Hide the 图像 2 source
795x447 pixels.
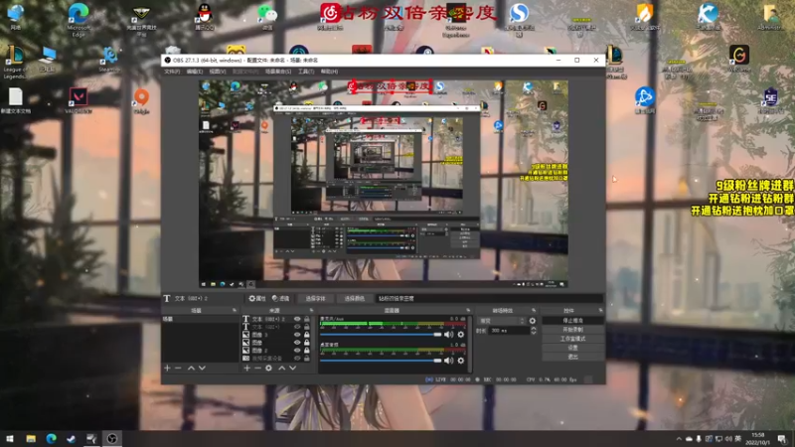pyautogui.click(x=297, y=351)
